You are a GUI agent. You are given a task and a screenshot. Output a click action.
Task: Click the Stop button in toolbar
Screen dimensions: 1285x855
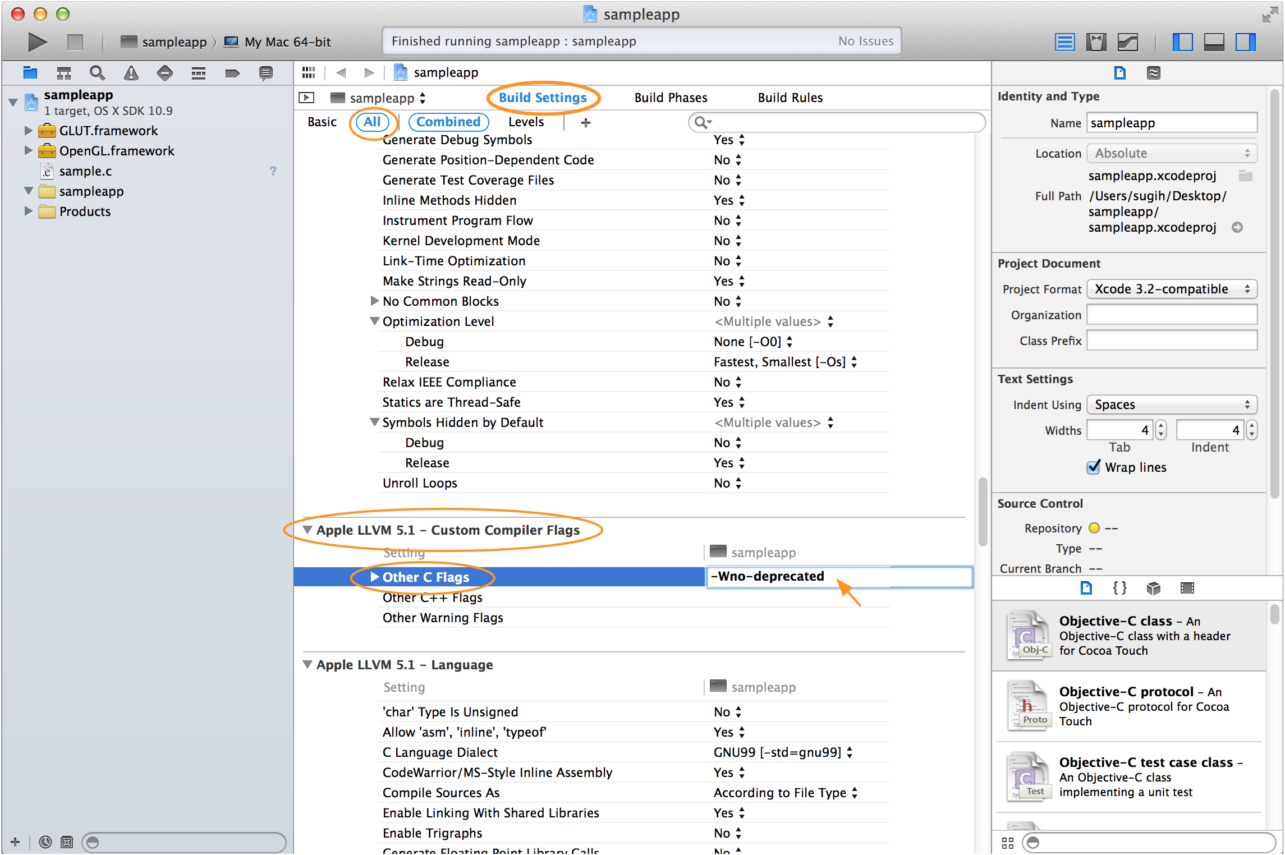pos(74,41)
